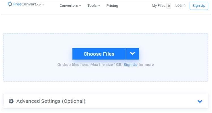Image resolution: width=212 pixels, height=113 pixels.
Task: Click the My Files count badge
Action: [x=169, y=6]
